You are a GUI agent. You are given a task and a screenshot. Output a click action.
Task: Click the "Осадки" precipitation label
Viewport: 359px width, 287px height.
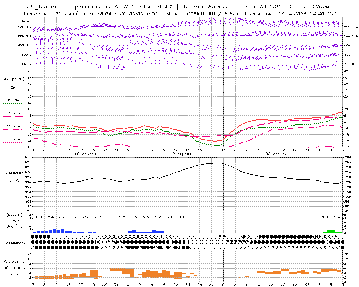15,220
